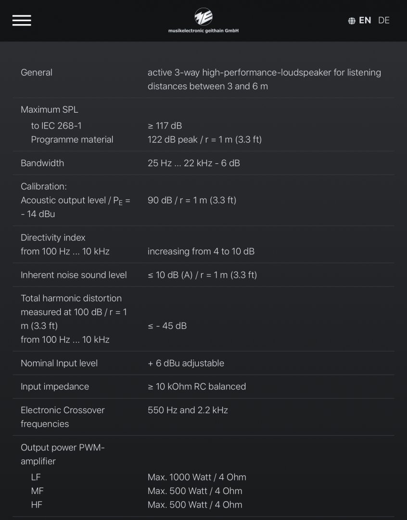407x520 pixels.
Task: Click the musikelectronic geithain logo
Action: (203, 16)
